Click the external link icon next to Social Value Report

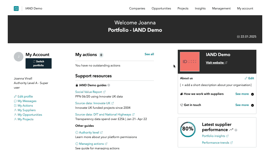pos(104,92)
